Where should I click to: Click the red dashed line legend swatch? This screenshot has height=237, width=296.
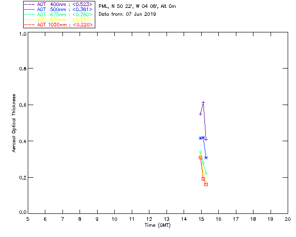(x=30, y=25)
